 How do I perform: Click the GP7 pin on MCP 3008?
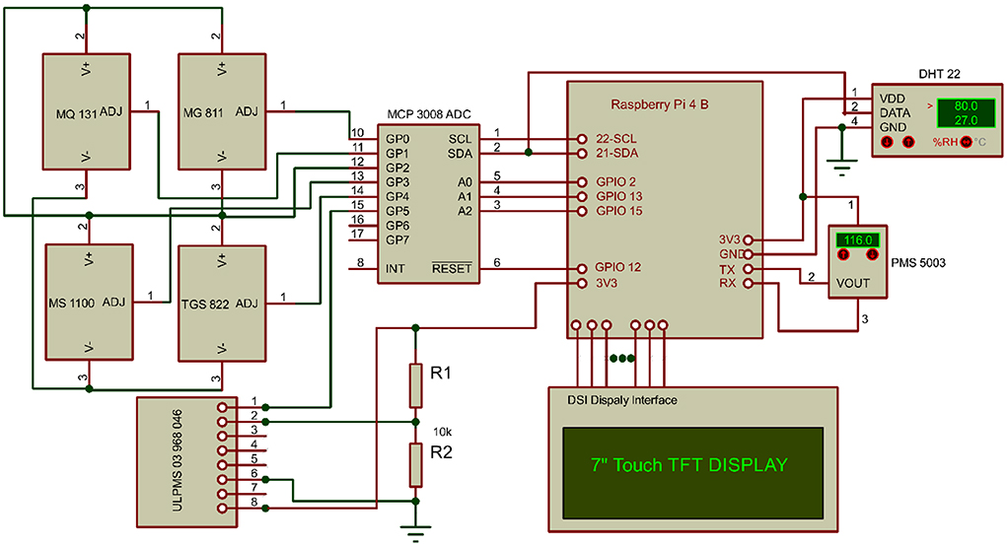[x=397, y=239]
